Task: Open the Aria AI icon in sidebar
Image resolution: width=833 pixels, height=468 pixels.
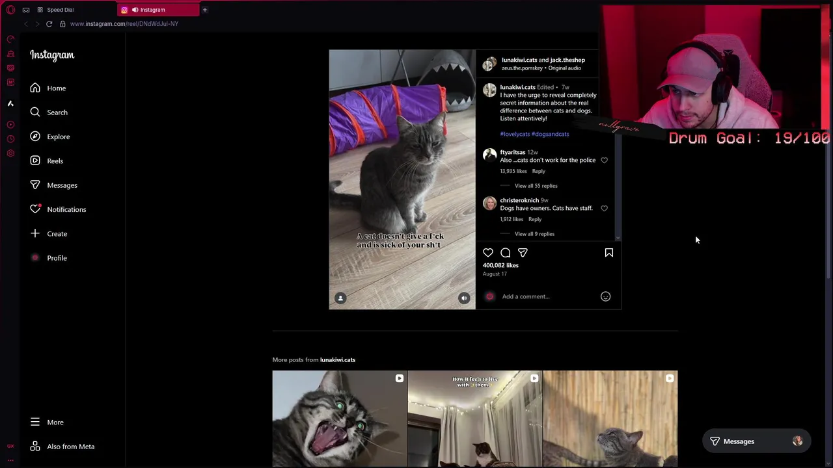Action: (10, 103)
